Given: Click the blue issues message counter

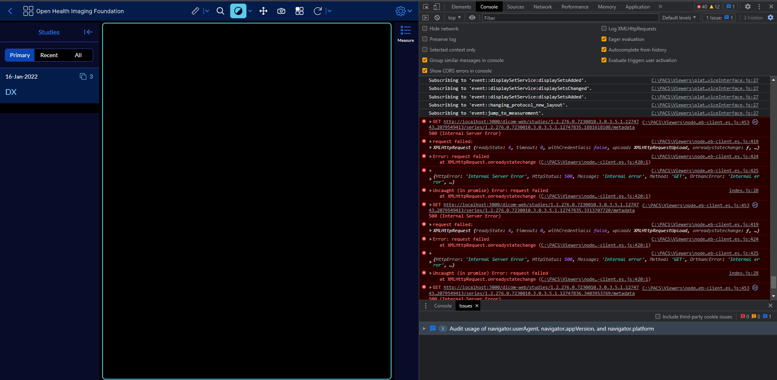Looking at the screenshot, I should pos(731,6).
